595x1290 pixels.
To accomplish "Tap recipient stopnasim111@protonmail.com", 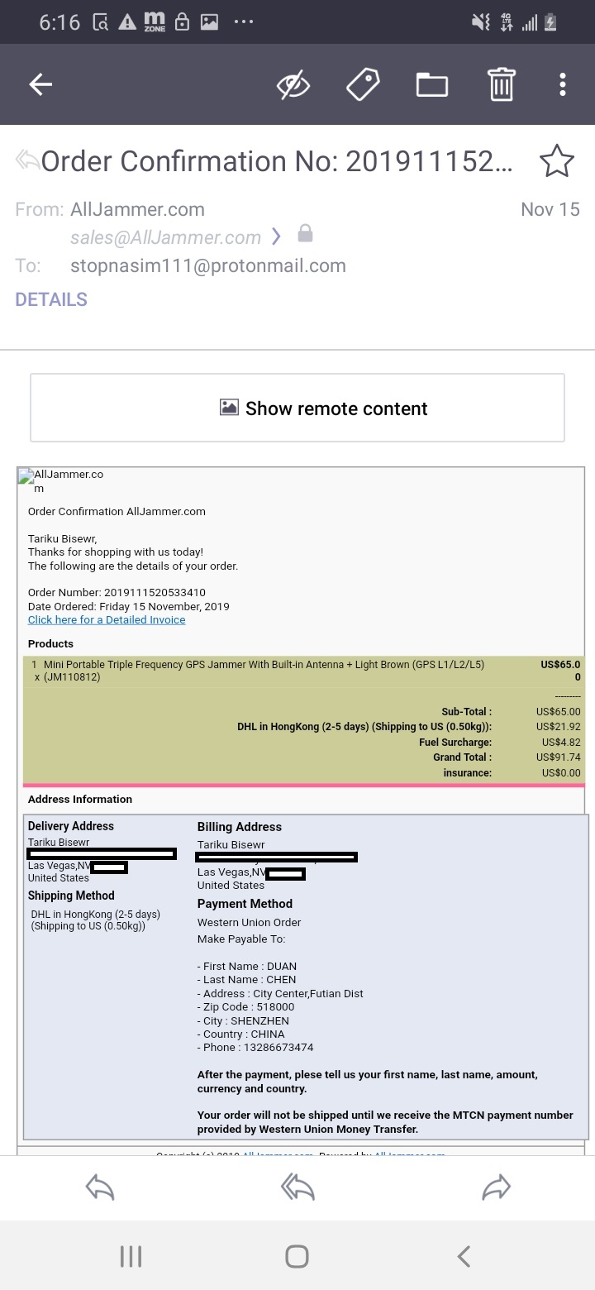I will [208, 265].
